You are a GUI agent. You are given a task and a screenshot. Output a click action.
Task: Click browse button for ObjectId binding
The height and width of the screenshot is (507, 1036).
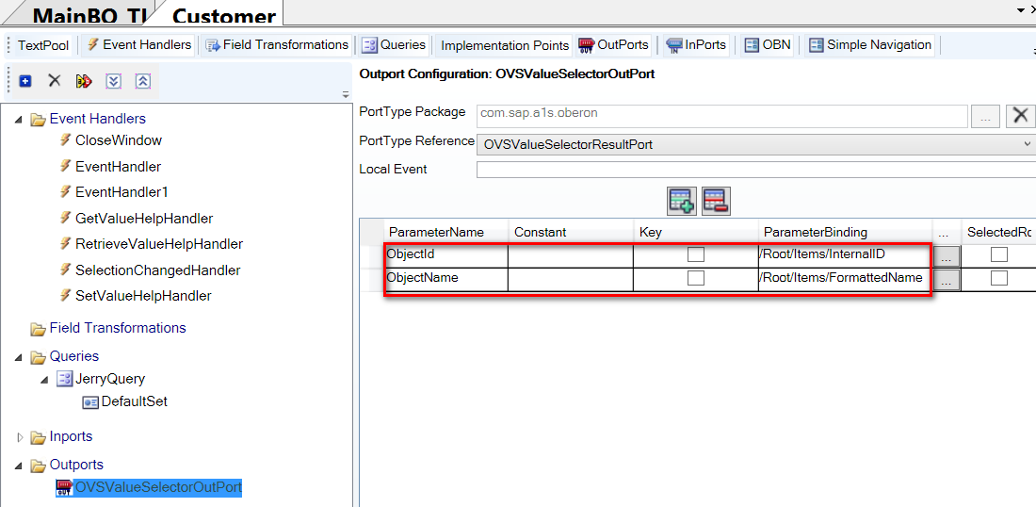946,255
